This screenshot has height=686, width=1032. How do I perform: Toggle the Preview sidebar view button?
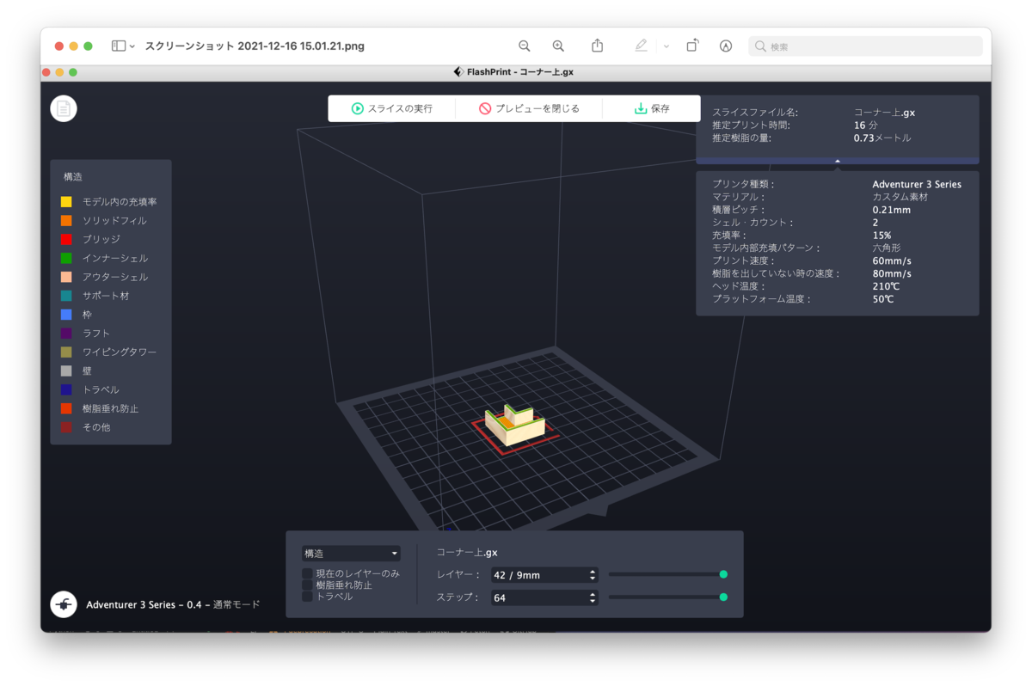coord(119,46)
